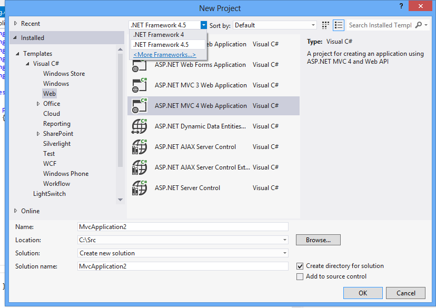The image size is (436, 308).
Task: Confirm project creation with OK
Action: [363, 293]
